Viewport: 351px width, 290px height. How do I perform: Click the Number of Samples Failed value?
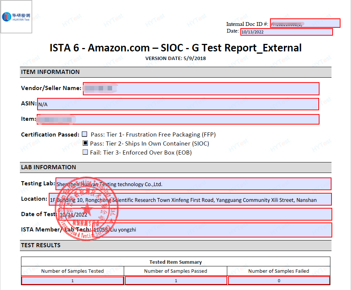[x=279, y=281]
